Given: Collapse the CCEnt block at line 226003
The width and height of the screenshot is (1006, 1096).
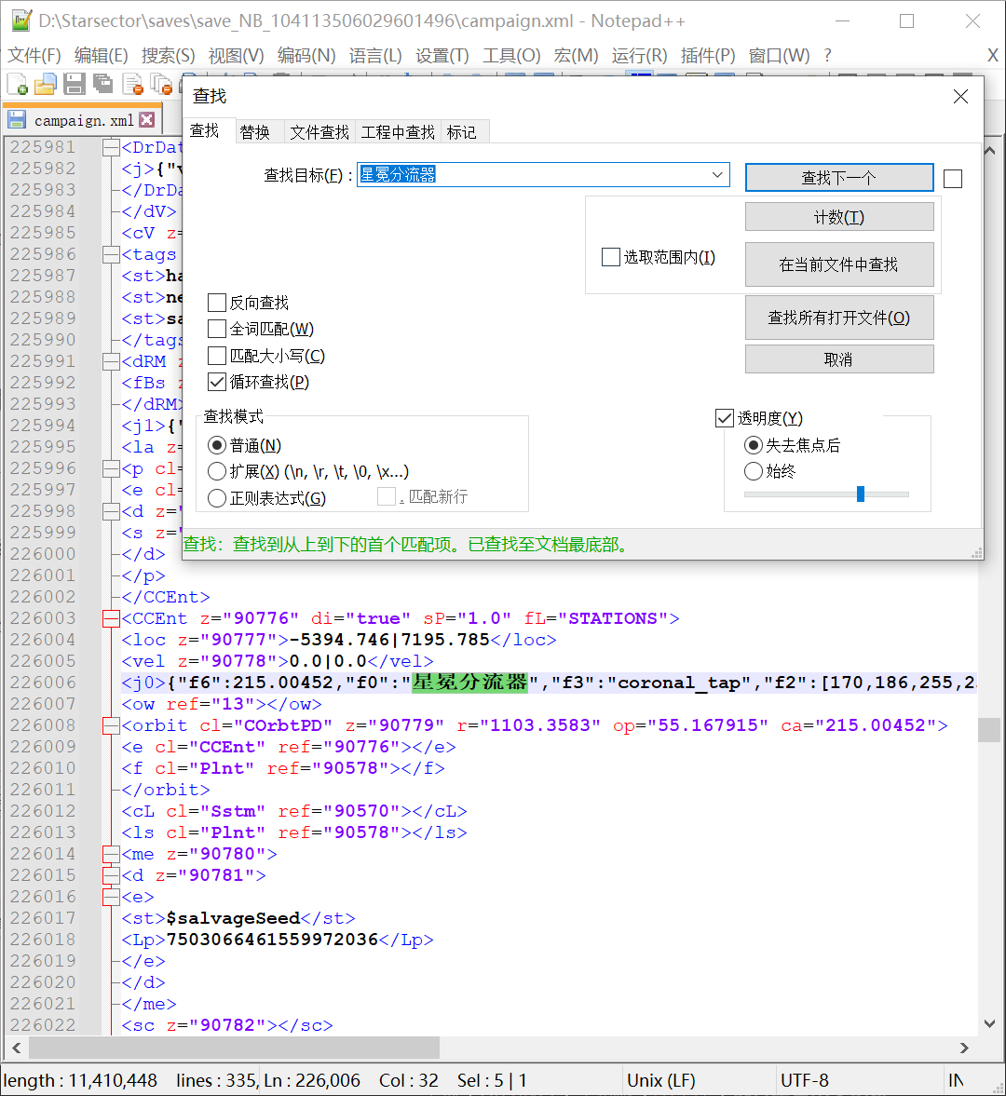Looking at the screenshot, I should (x=111, y=618).
